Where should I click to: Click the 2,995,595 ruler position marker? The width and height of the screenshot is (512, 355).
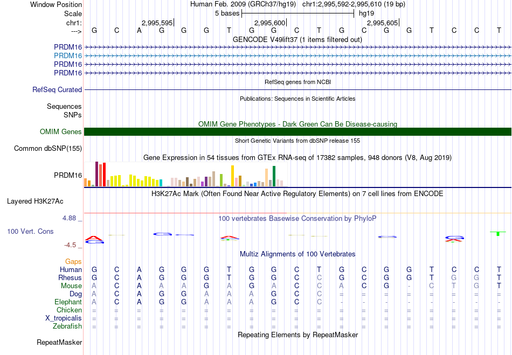[158, 23]
